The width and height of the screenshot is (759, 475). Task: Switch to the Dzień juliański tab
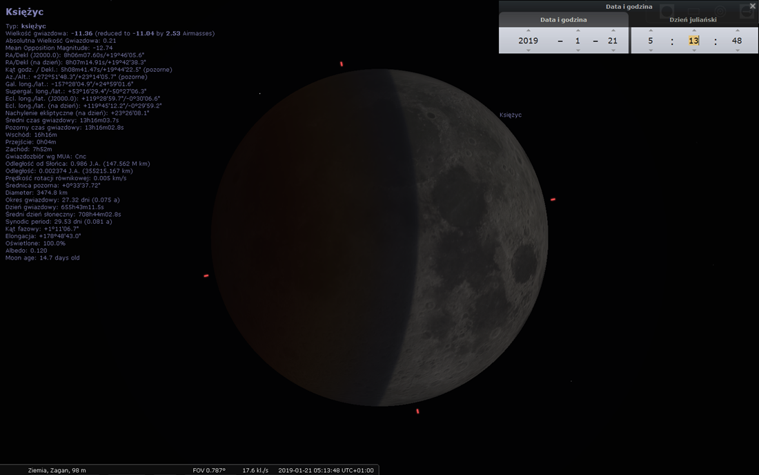click(693, 20)
